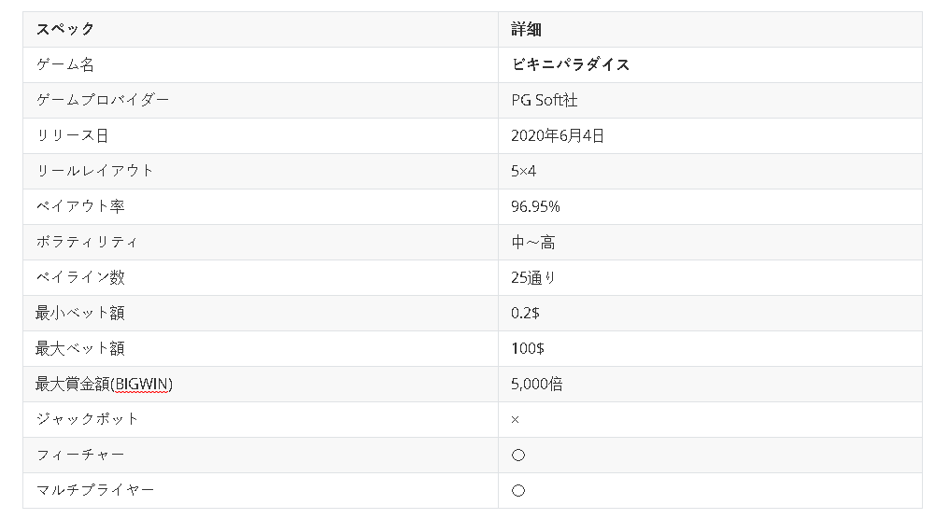The image size is (935, 519).
Task: Select the PG Soft社 value
Action: click(x=545, y=100)
